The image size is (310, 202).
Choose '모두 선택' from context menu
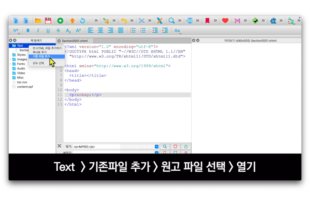(47, 63)
